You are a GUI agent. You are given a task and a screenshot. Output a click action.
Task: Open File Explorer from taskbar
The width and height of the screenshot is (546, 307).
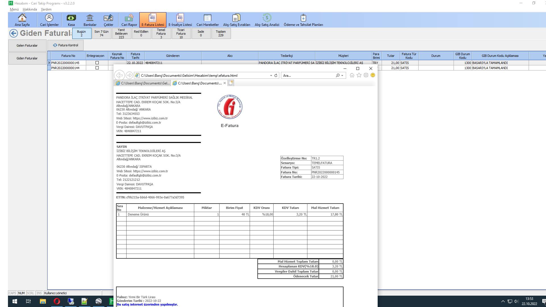click(43, 301)
